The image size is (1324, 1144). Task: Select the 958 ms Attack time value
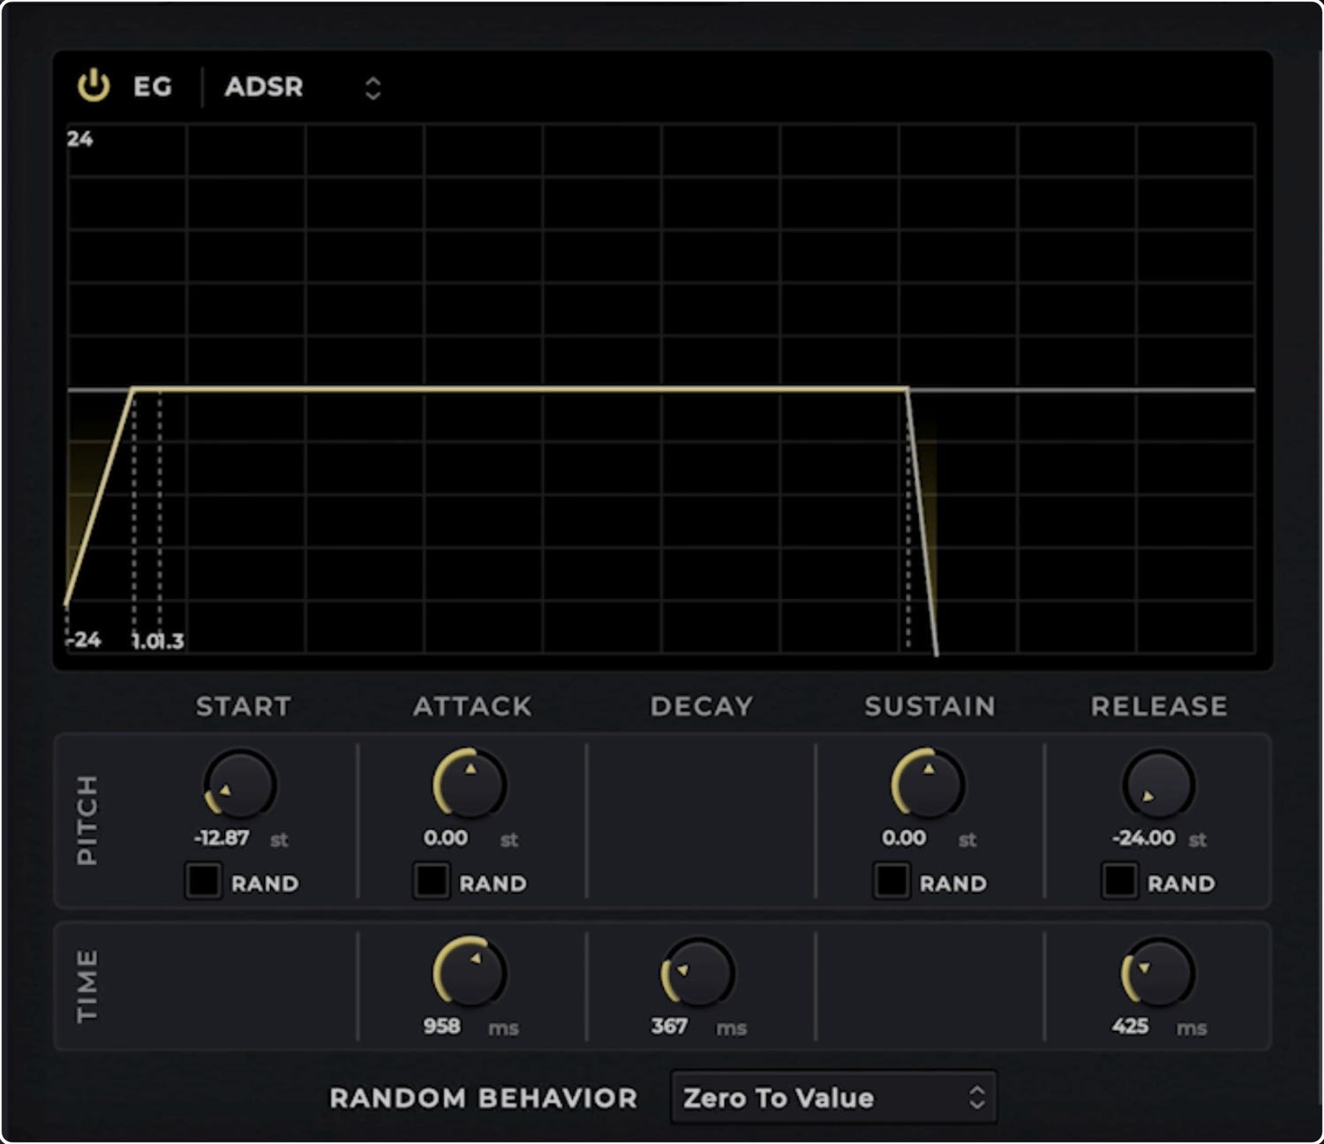(441, 1026)
